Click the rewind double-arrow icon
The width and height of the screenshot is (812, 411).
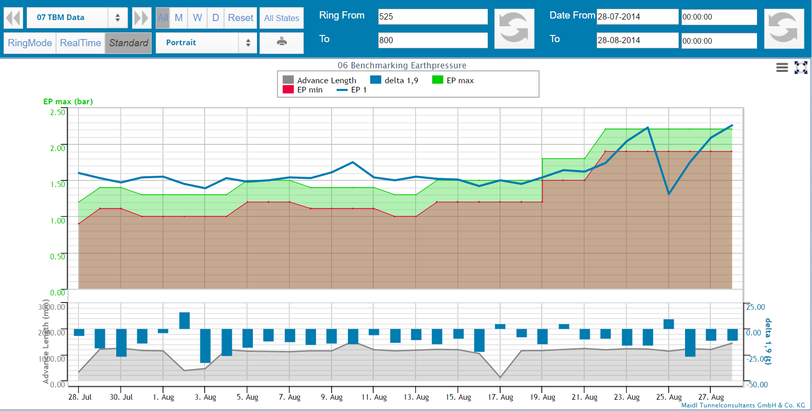point(13,18)
